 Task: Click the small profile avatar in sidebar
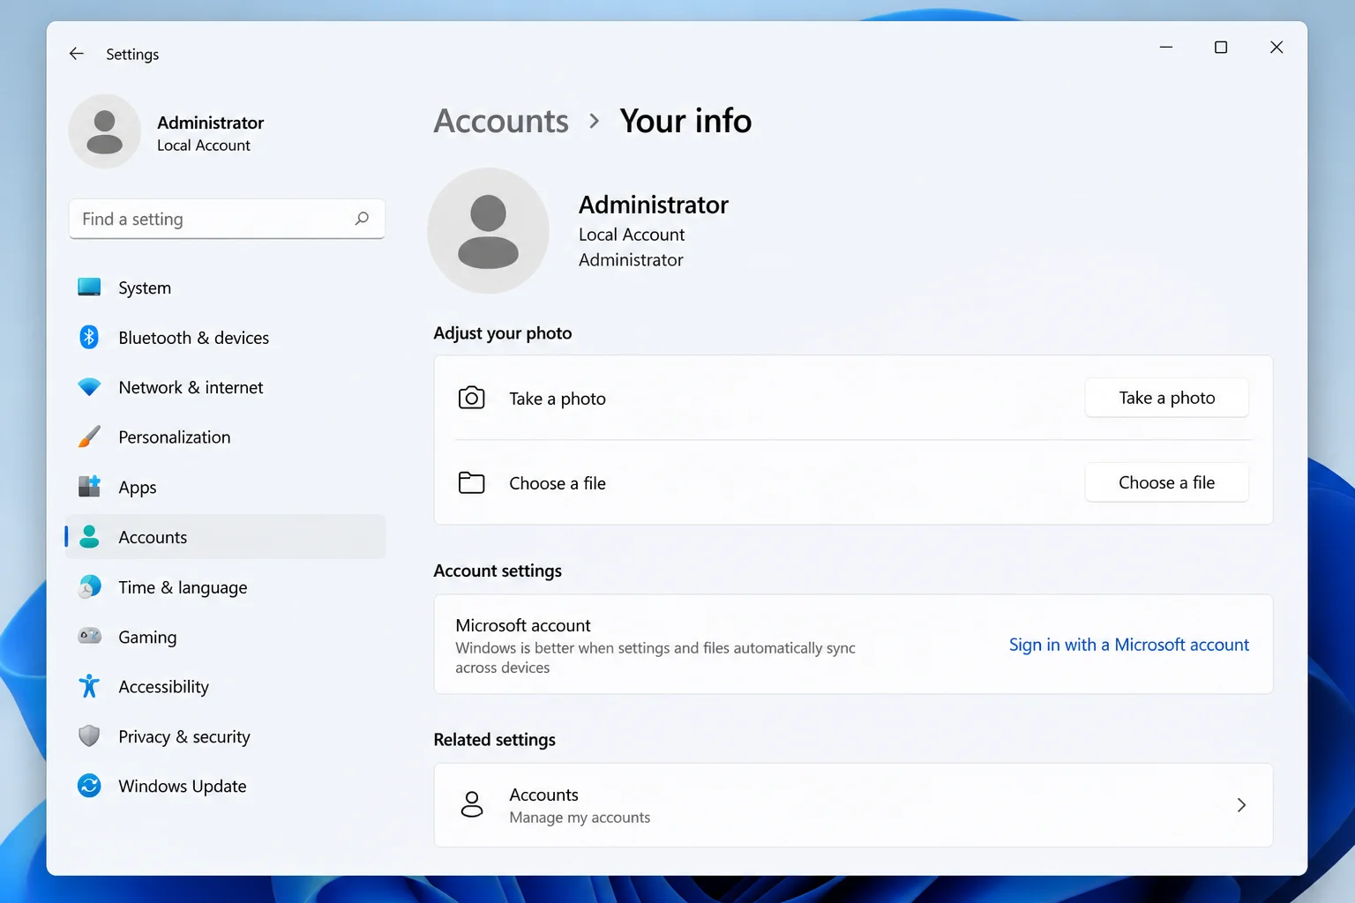(x=105, y=131)
